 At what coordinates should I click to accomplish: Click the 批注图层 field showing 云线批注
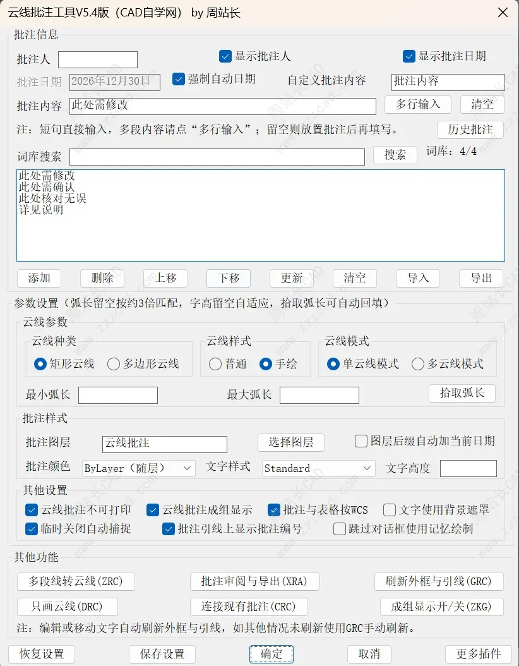[x=165, y=444]
